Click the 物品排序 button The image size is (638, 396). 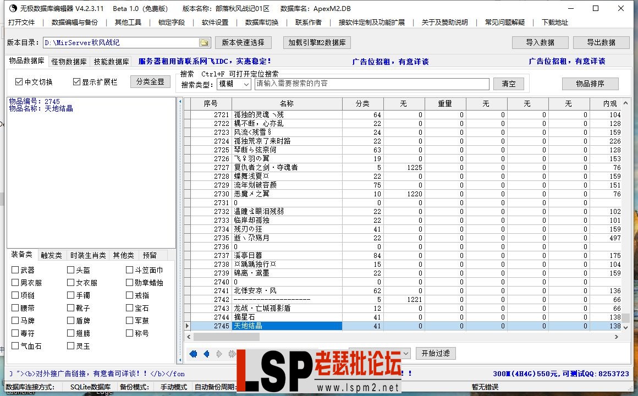(590, 84)
